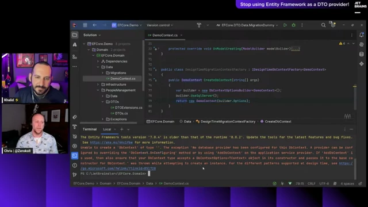Click the terminal command prompt input
This screenshot has height=207, width=368.
point(149,174)
